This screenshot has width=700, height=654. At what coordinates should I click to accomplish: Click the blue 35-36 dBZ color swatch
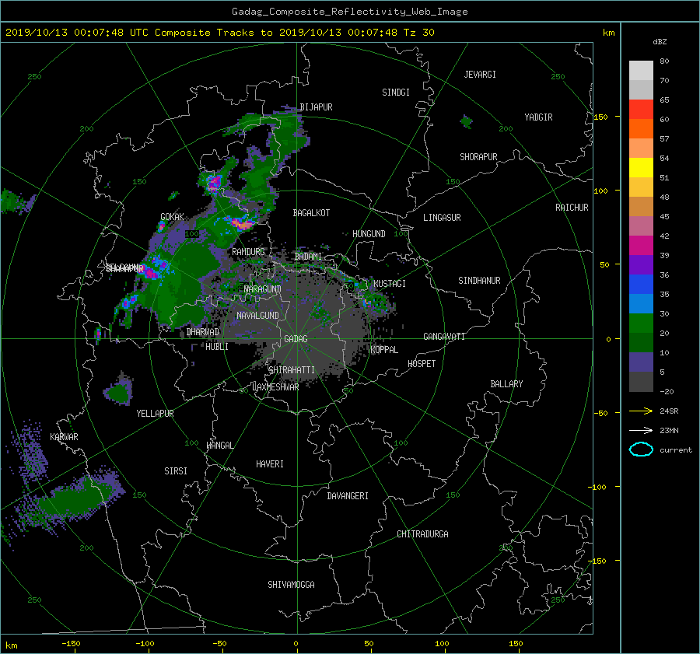point(641,285)
